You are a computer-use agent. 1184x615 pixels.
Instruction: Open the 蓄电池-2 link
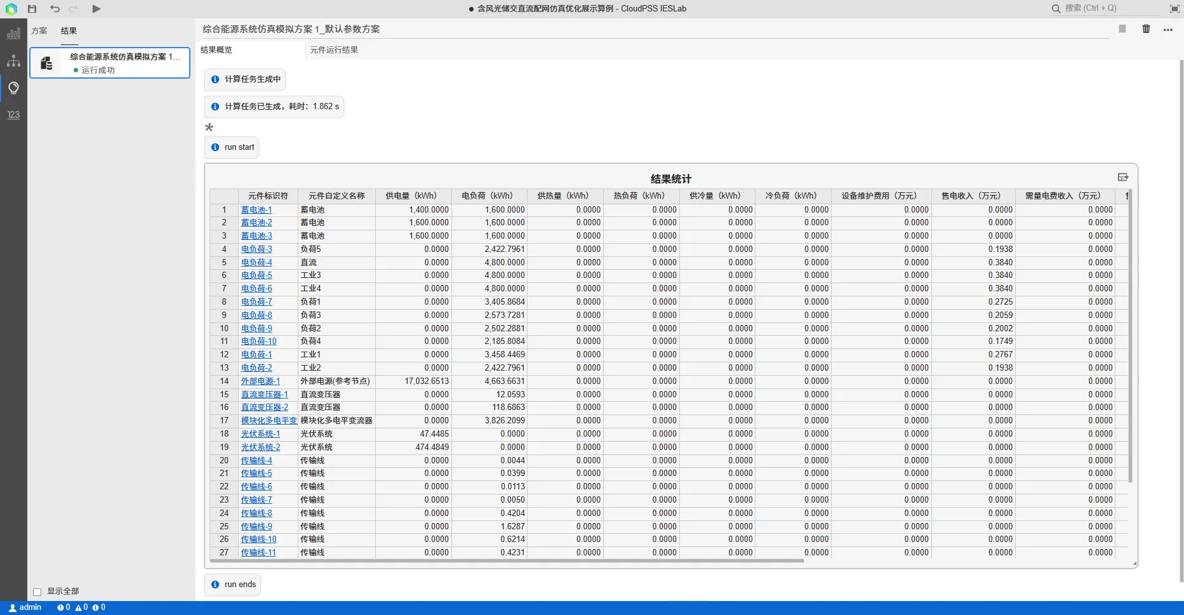pyautogui.click(x=256, y=223)
